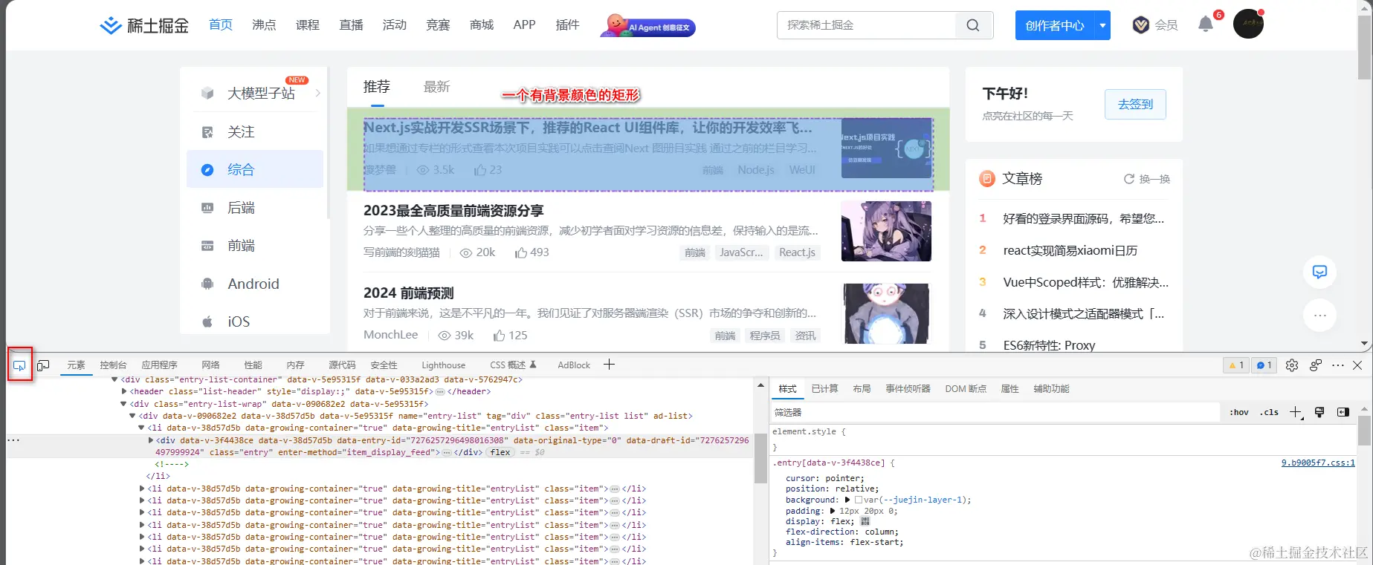This screenshot has height=565, width=1373.
Task: Click the view count icon for 2023最全高质量前端资源分享
Action: (x=466, y=253)
